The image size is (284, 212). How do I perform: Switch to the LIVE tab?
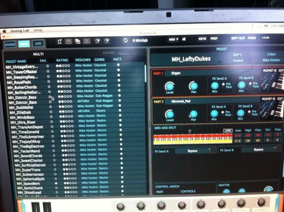tap(38, 44)
